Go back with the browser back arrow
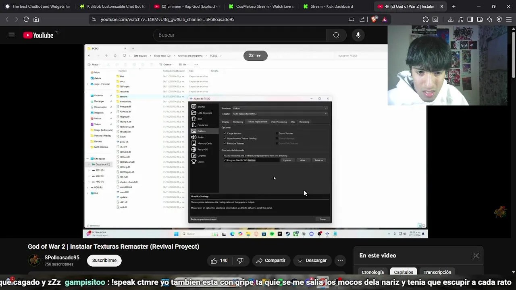 (x=7, y=19)
